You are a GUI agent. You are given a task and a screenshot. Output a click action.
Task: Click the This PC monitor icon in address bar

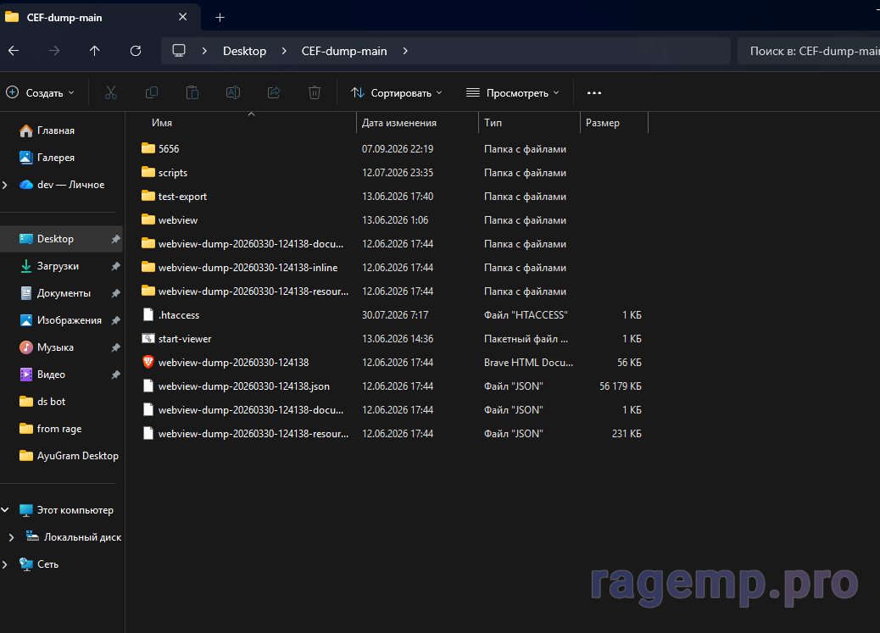coord(179,51)
